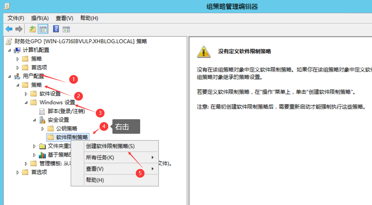
Task: Select 策略 label under 计算机配置
Action: [36, 59]
